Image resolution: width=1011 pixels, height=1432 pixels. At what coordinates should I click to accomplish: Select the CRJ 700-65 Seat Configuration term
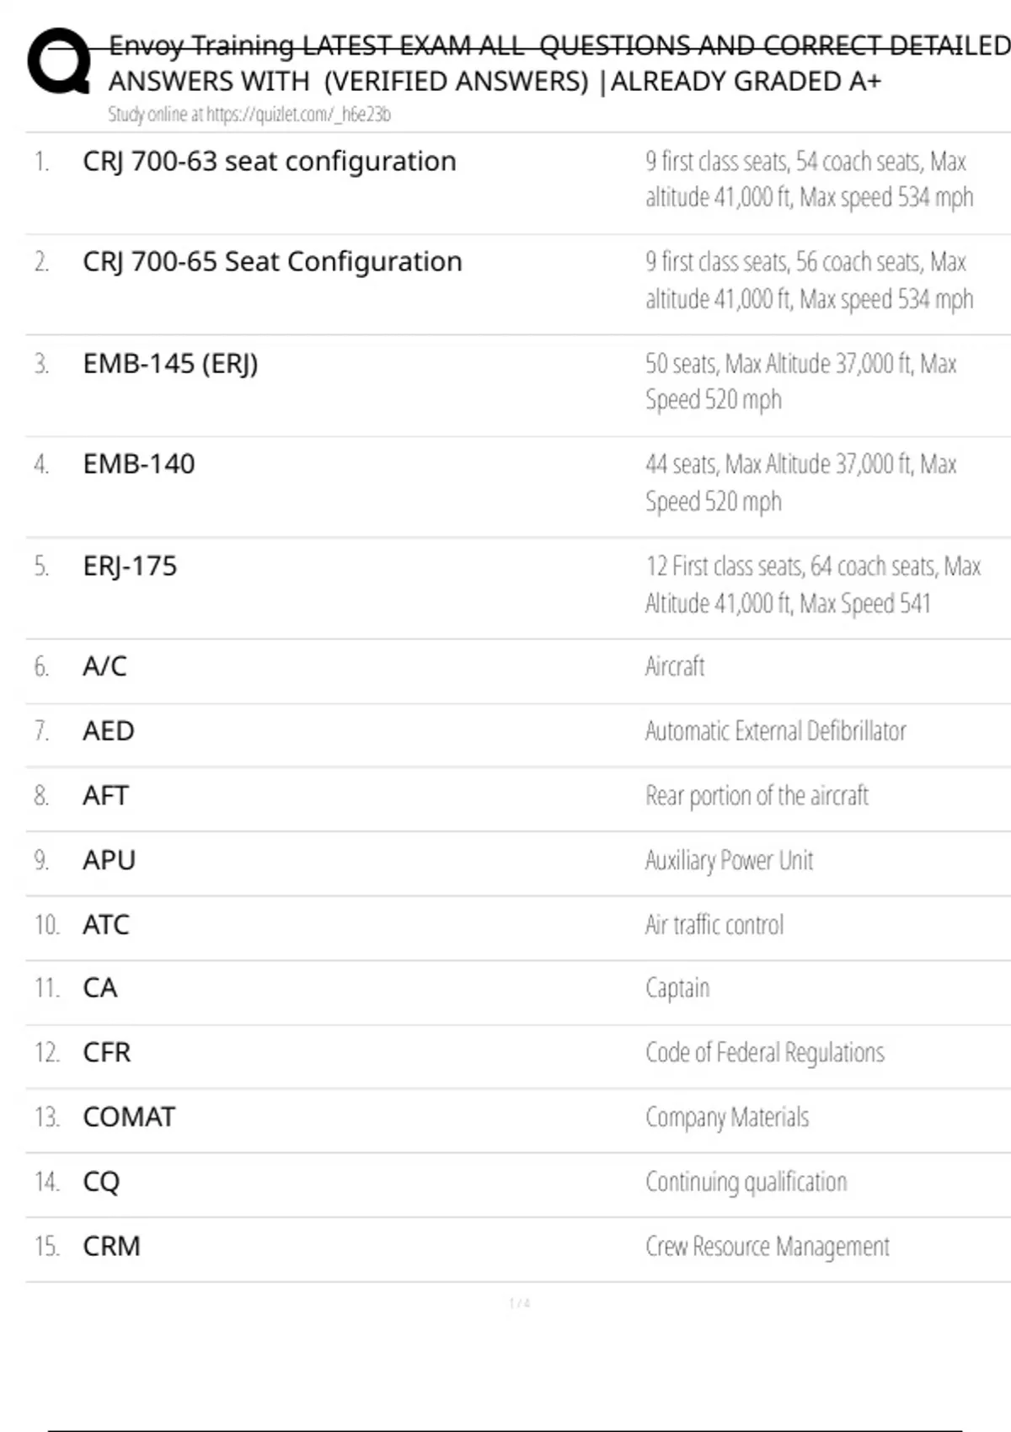(272, 262)
